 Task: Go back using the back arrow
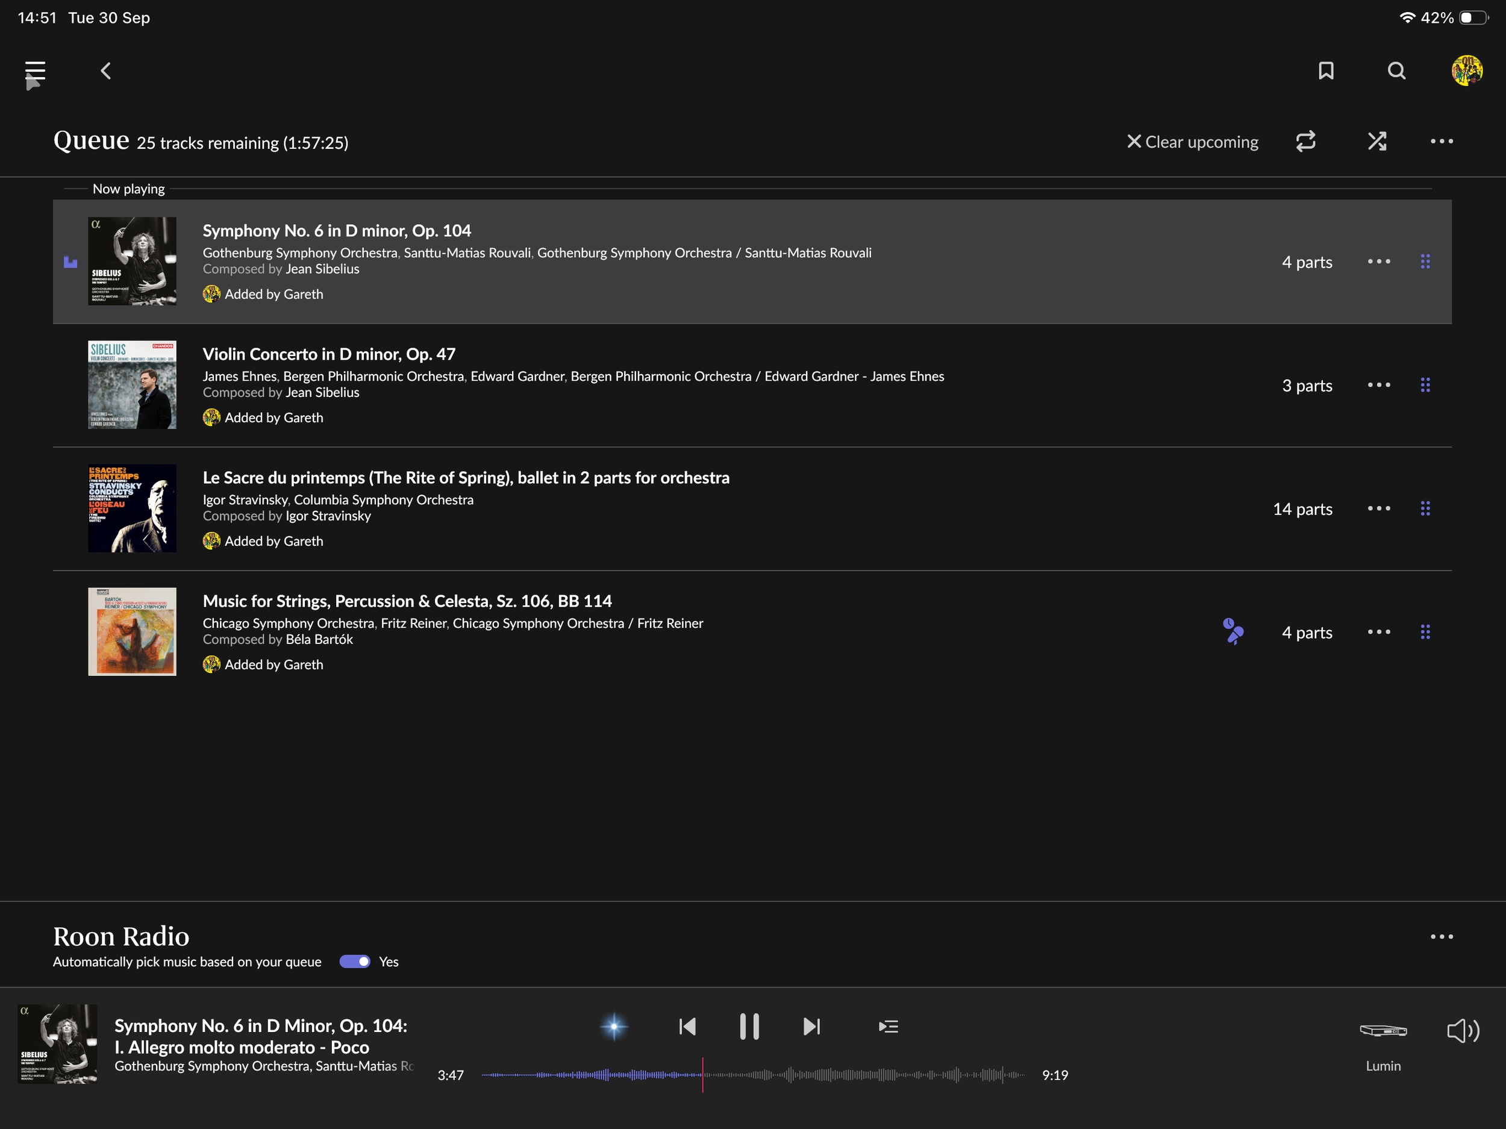[x=105, y=71]
